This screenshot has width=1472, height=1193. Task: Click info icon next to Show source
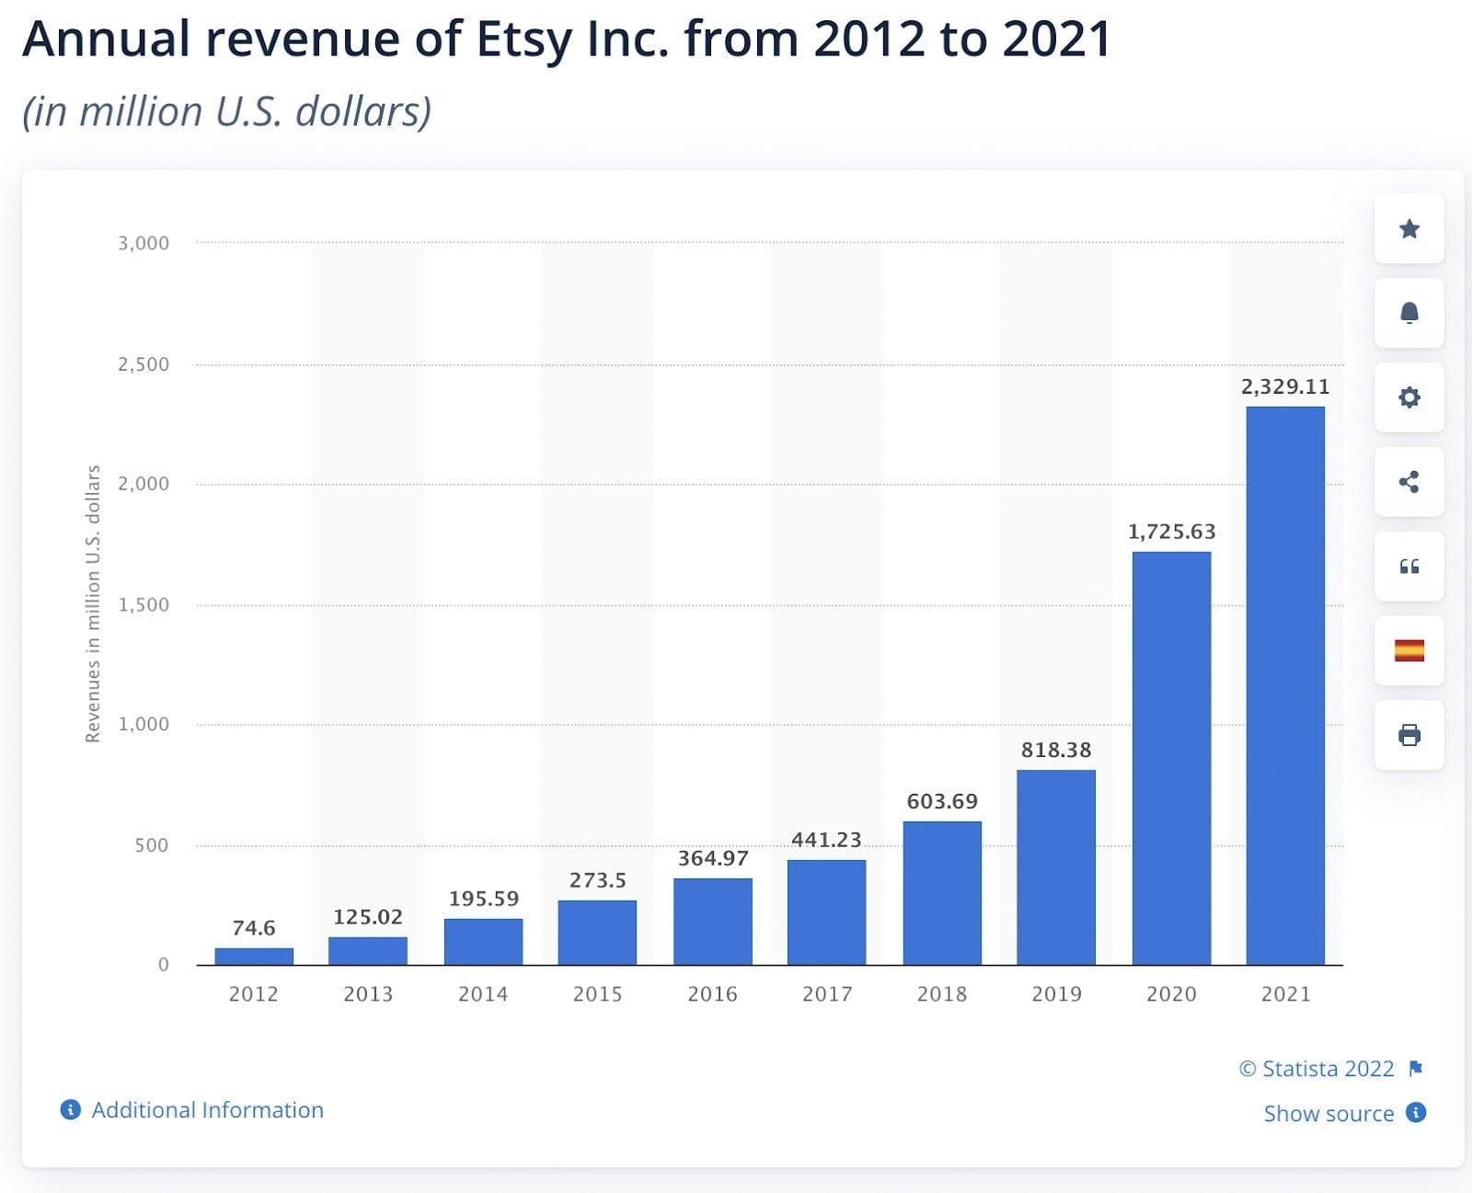(1417, 1112)
